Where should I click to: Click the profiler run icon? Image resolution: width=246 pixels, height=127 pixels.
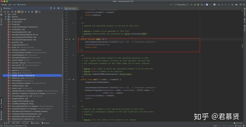202,5
